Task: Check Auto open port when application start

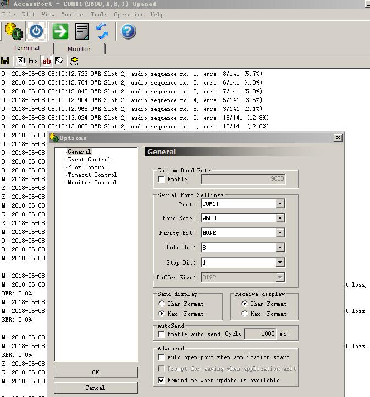Action: (x=161, y=357)
